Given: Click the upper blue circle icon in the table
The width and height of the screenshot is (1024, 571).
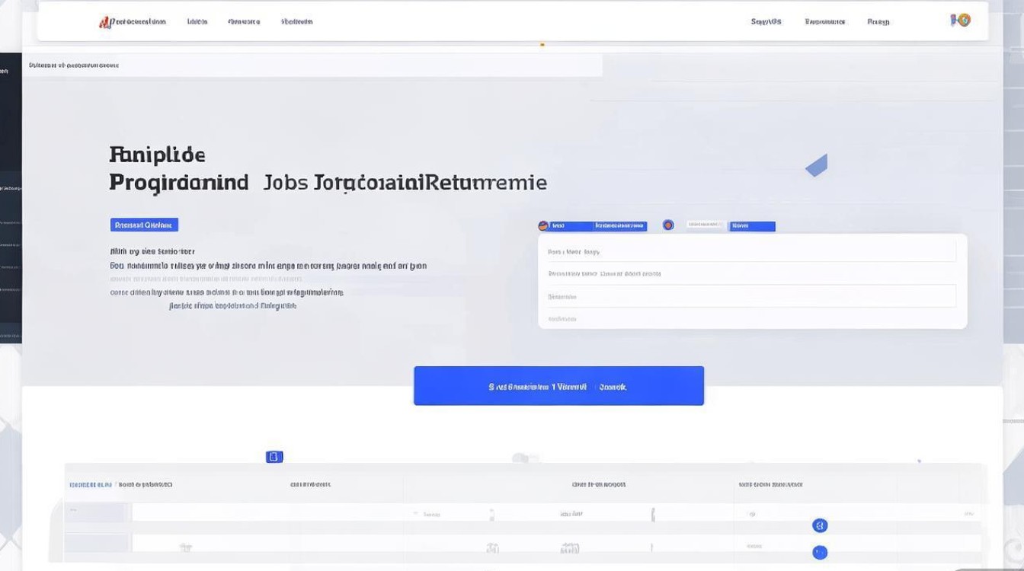Looking at the screenshot, I should 820,525.
